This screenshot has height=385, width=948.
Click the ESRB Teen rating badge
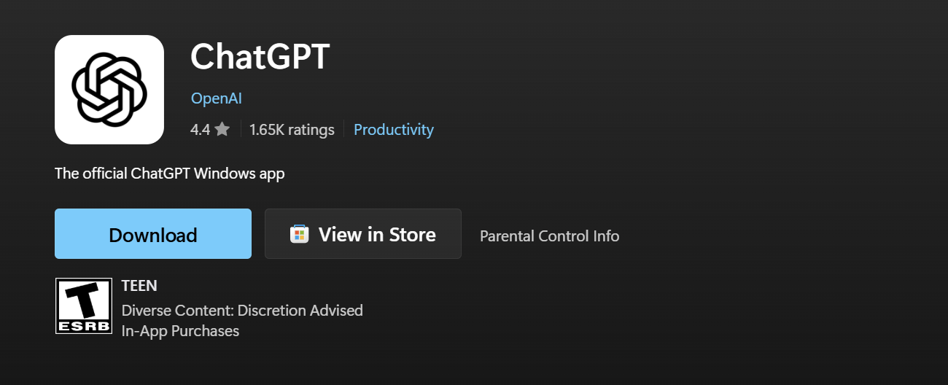pos(84,306)
